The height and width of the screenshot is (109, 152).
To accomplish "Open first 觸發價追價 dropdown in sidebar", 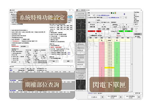I will (x=81, y=50).
